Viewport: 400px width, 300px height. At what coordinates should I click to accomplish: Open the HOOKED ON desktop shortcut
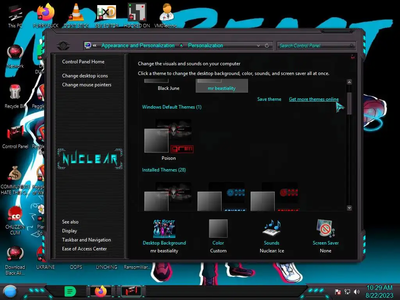tap(137, 16)
